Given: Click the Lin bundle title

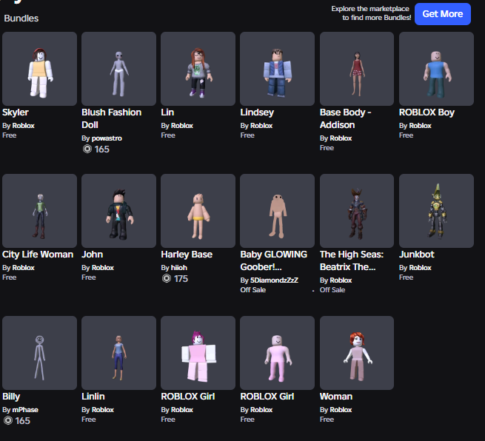Looking at the screenshot, I should [x=167, y=112].
